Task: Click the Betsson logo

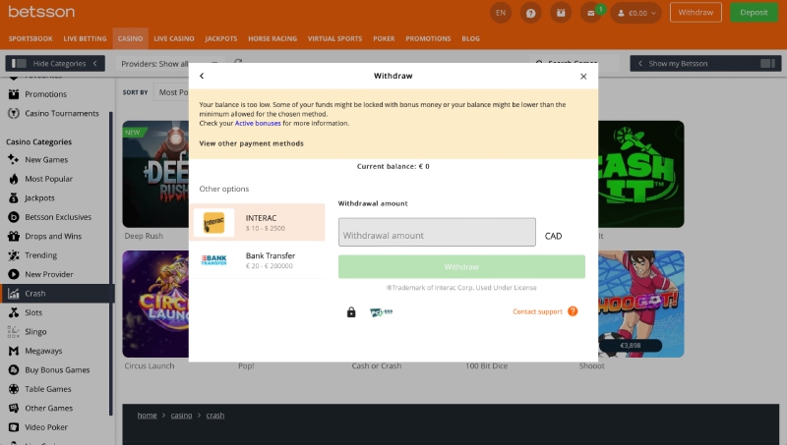Action: click(41, 12)
